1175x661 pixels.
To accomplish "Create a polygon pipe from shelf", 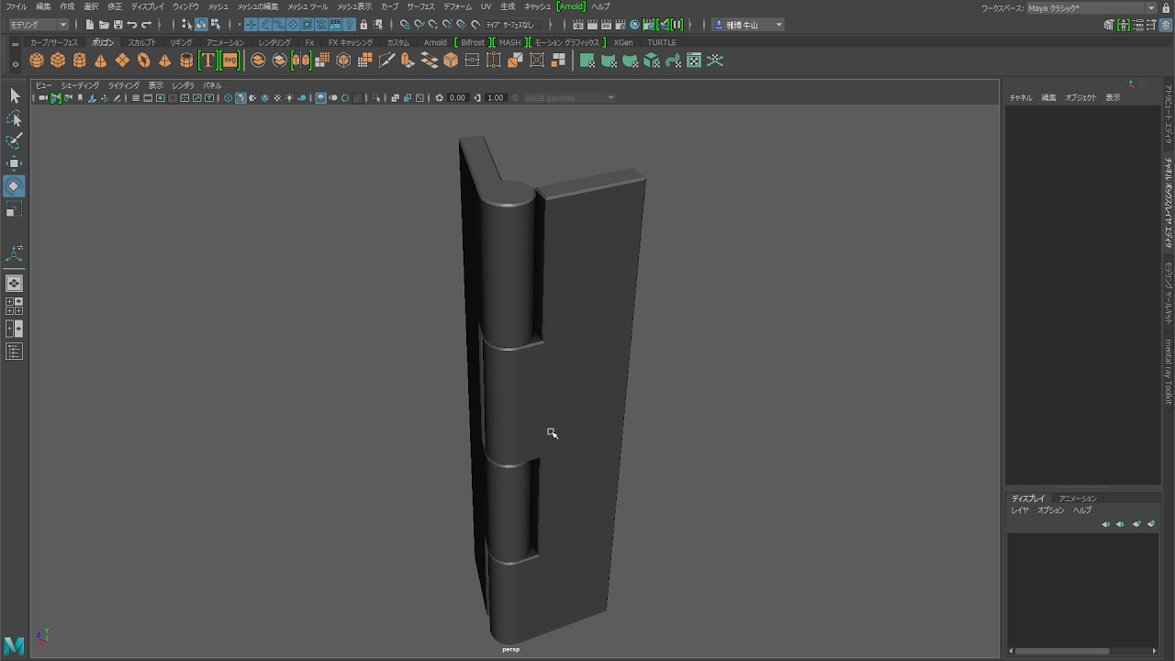I will pos(186,61).
